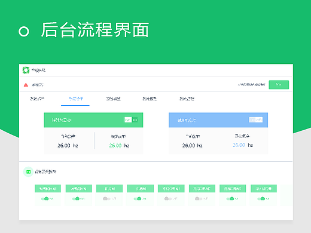Open the first tab in the tab row

tap(37, 99)
